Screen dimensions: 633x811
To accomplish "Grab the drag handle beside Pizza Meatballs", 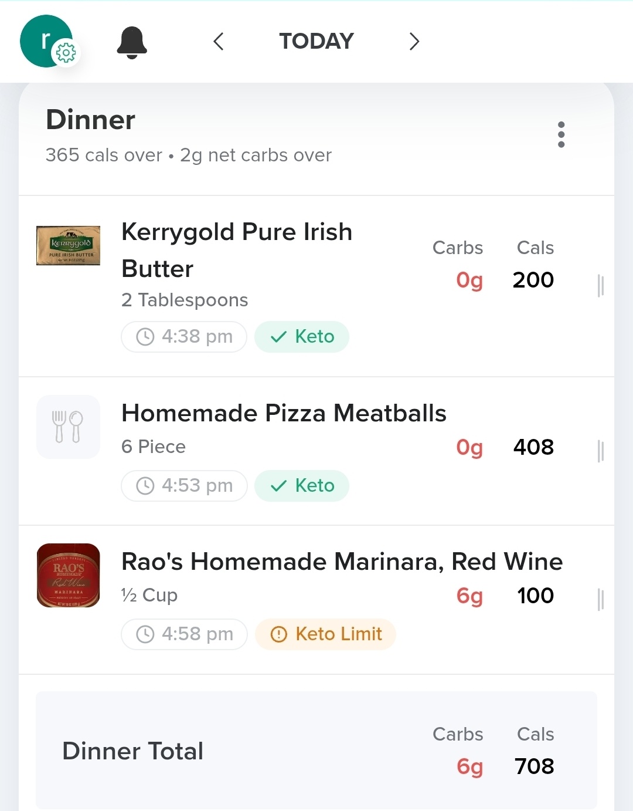I will click(x=600, y=451).
